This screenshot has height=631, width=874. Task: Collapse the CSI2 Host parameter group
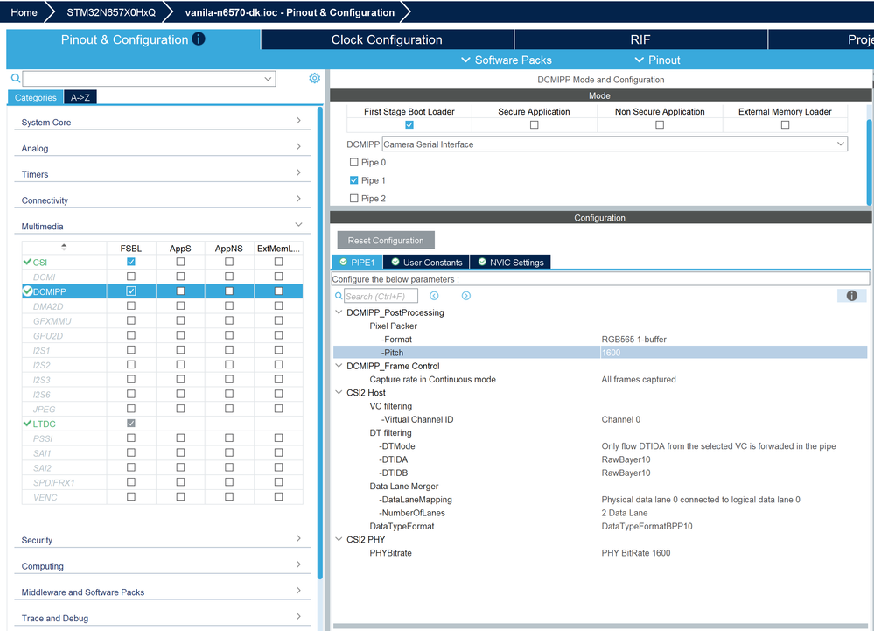[x=339, y=393]
